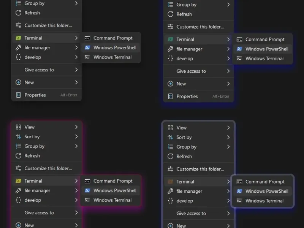Choose Customize this folder in the borderless menu

[46, 25]
